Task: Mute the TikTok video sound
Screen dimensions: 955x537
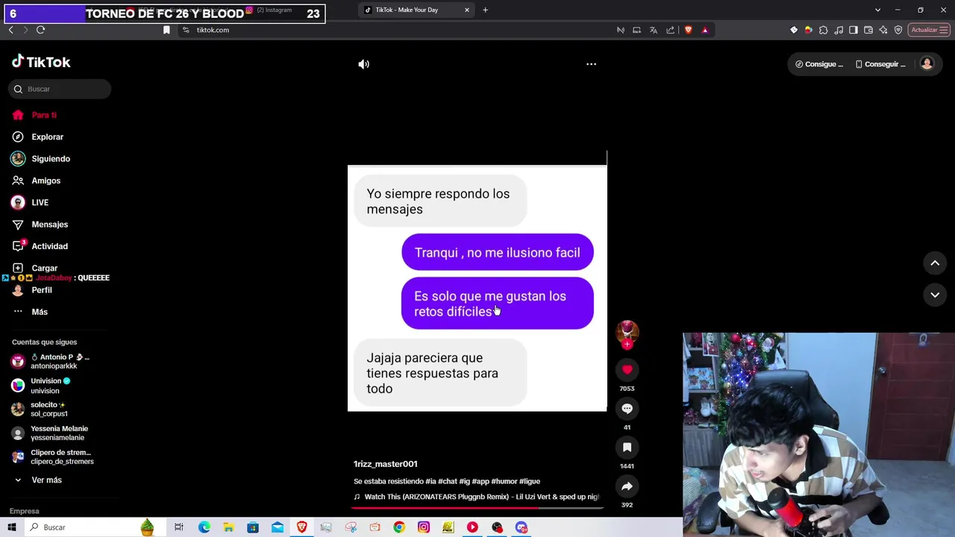Action: coord(363,64)
